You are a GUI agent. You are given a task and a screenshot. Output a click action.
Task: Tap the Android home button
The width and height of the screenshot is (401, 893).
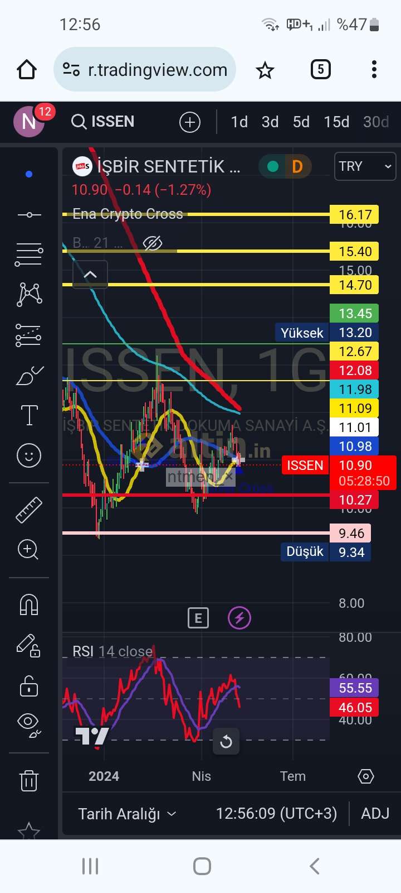tap(202, 866)
